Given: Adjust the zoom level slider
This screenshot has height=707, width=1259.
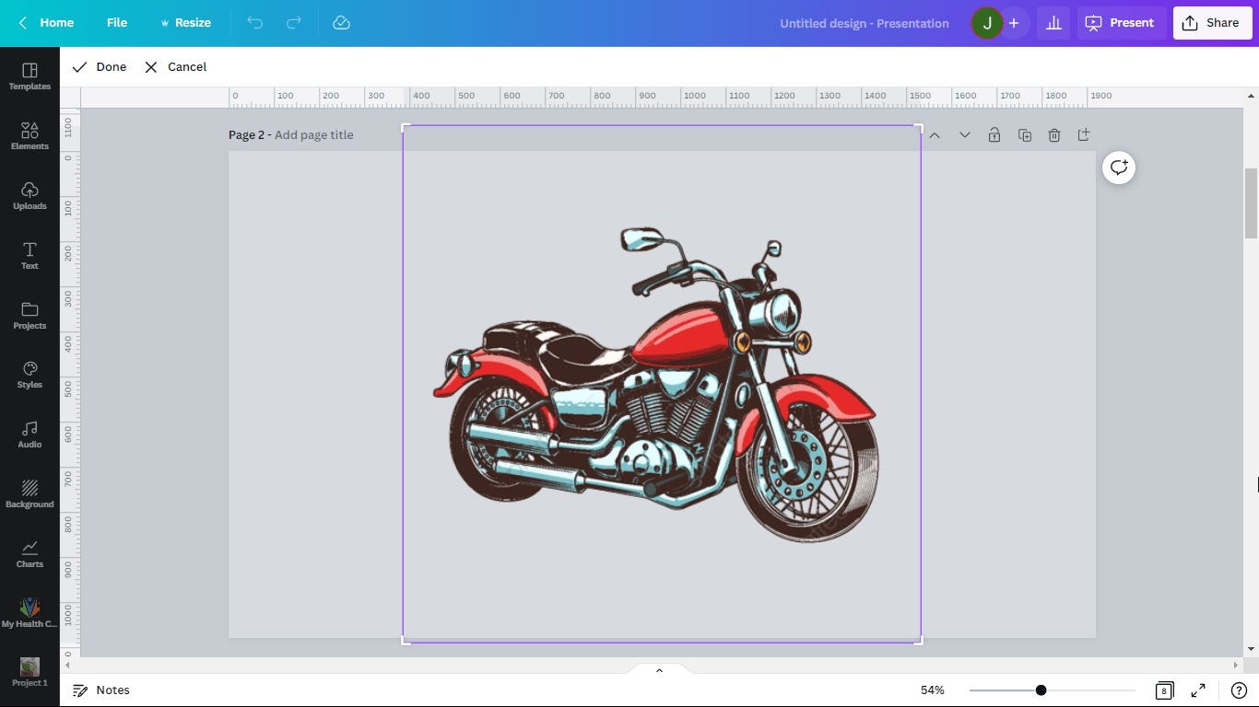Looking at the screenshot, I should click(x=1041, y=690).
